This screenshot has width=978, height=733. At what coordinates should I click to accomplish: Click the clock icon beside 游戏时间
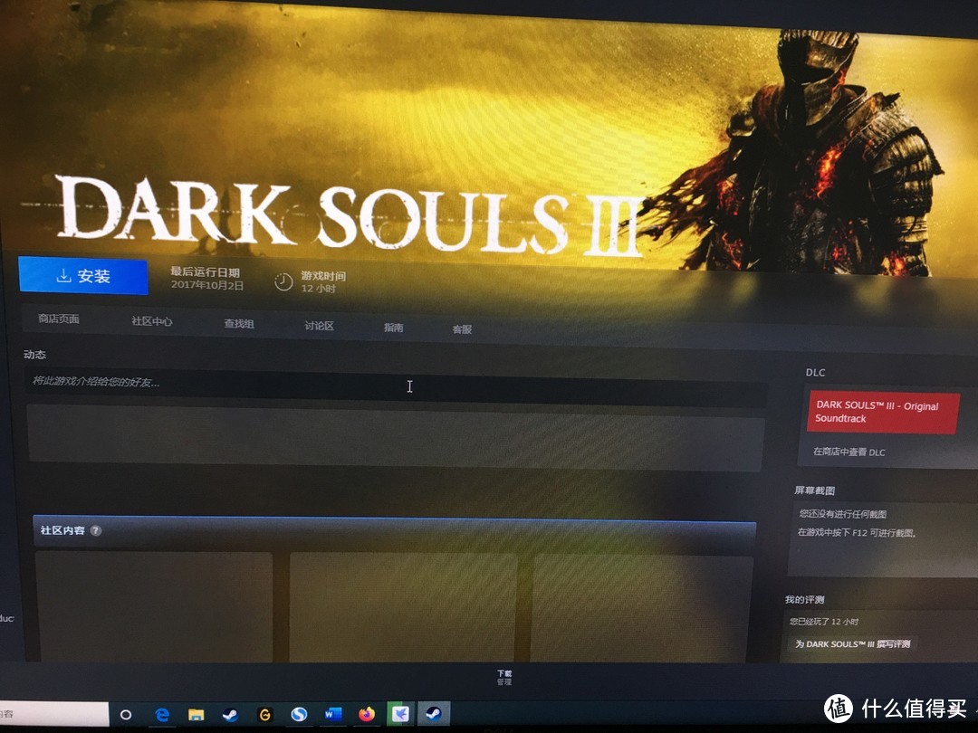(283, 281)
